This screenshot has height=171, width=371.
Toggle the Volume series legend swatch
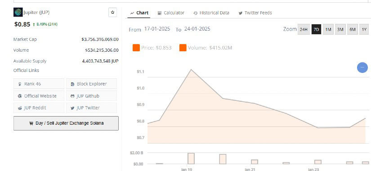click(183, 48)
